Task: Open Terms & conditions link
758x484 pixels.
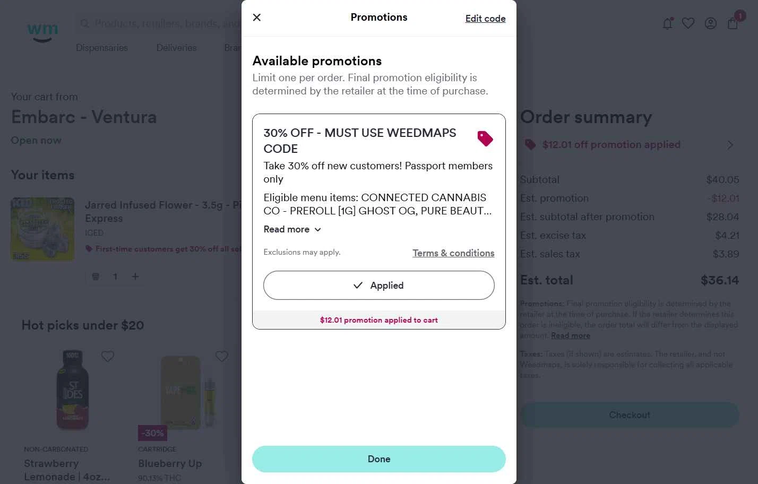Action: coord(453,253)
